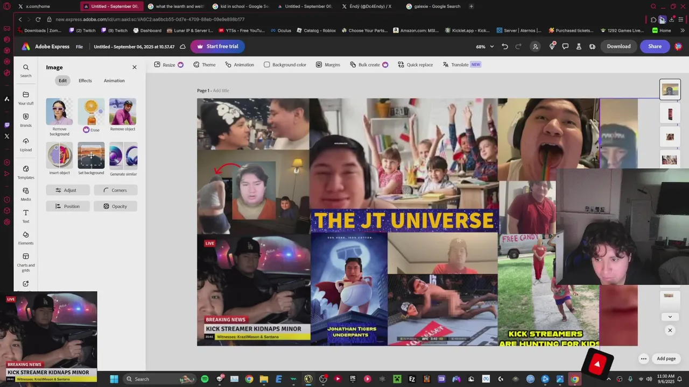Open Quick replace

pyautogui.click(x=416, y=64)
